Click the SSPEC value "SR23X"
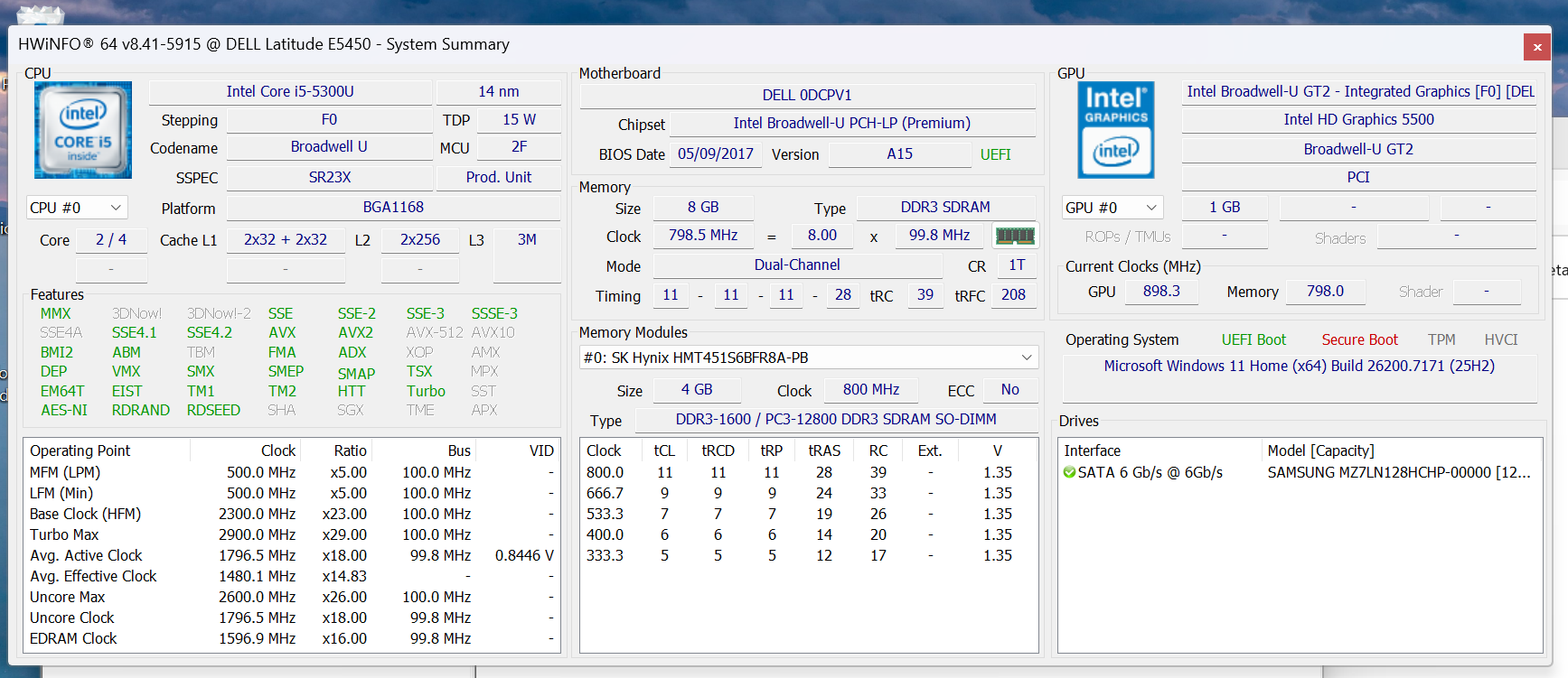The image size is (1568, 678). click(x=330, y=177)
